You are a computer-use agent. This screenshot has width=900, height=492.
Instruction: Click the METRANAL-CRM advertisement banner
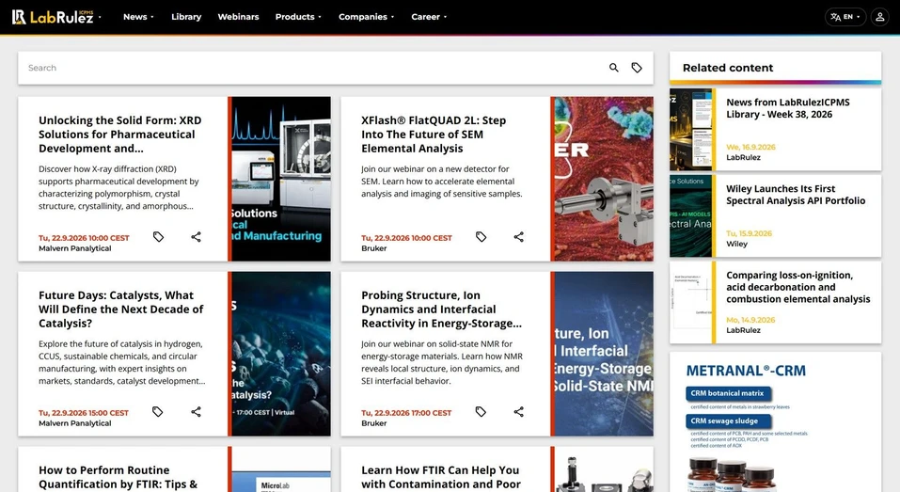[775, 422]
